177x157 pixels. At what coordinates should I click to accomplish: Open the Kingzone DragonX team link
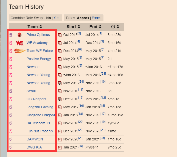41,115
